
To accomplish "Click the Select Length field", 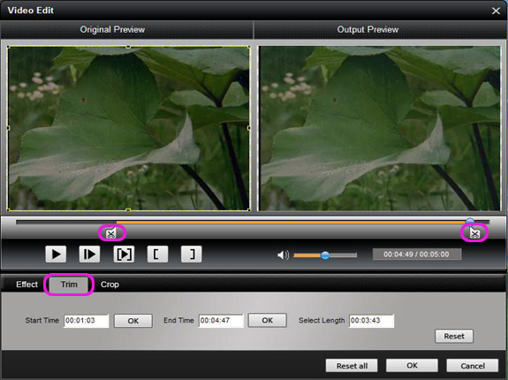I will pos(372,321).
